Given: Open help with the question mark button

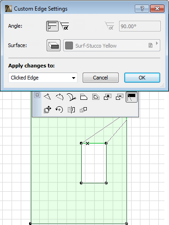Looking at the screenshot, I should click(142, 8).
